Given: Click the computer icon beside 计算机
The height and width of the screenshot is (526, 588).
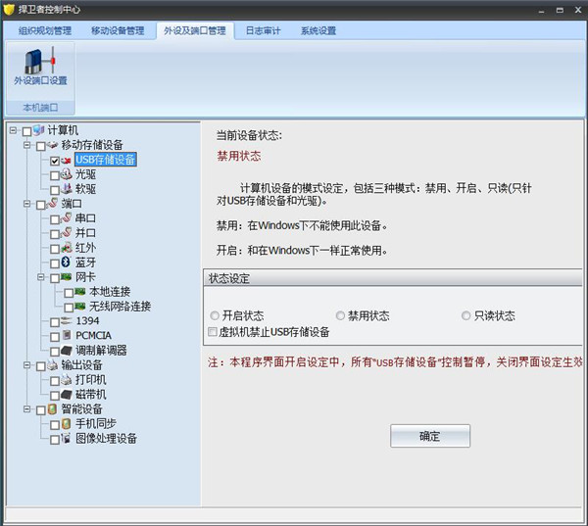Looking at the screenshot, I should click(39, 130).
